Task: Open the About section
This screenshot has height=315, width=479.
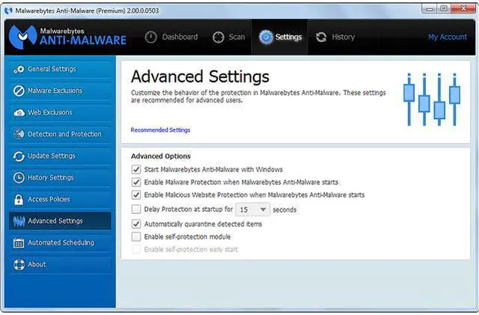Action: click(60, 264)
